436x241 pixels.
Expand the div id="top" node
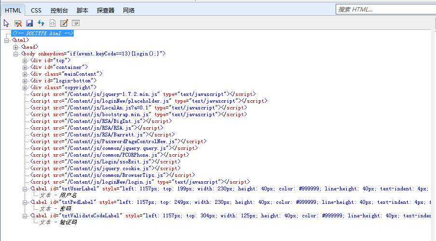[x=25, y=61]
